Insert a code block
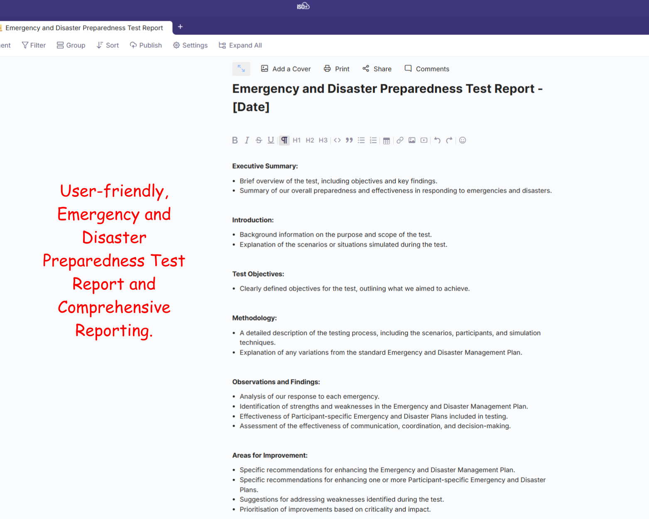Image resolution: width=649 pixels, height=519 pixels. click(337, 140)
